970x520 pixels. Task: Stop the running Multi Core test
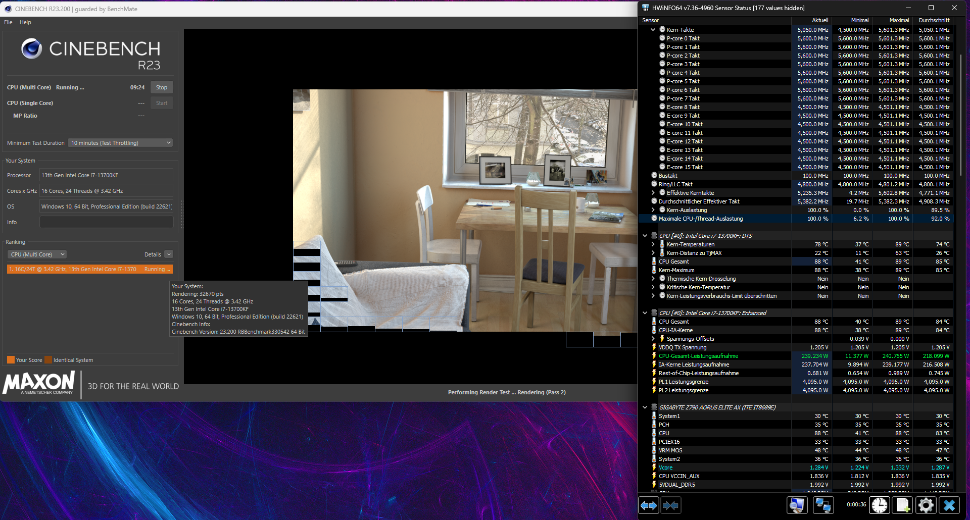162,87
